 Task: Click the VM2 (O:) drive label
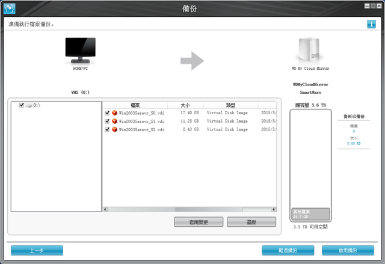pyautogui.click(x=80, y=92)
